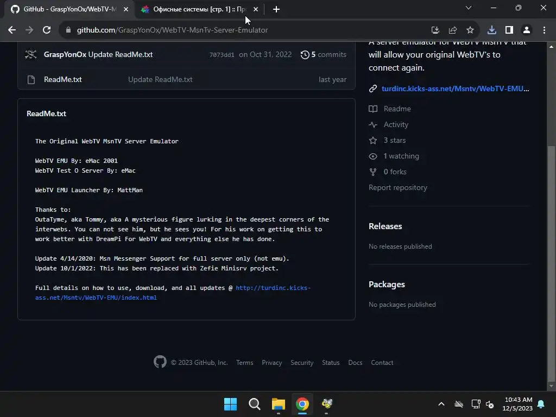Close the GitHub tab
This screenshot has width=556, height=417.
(126, 9)
